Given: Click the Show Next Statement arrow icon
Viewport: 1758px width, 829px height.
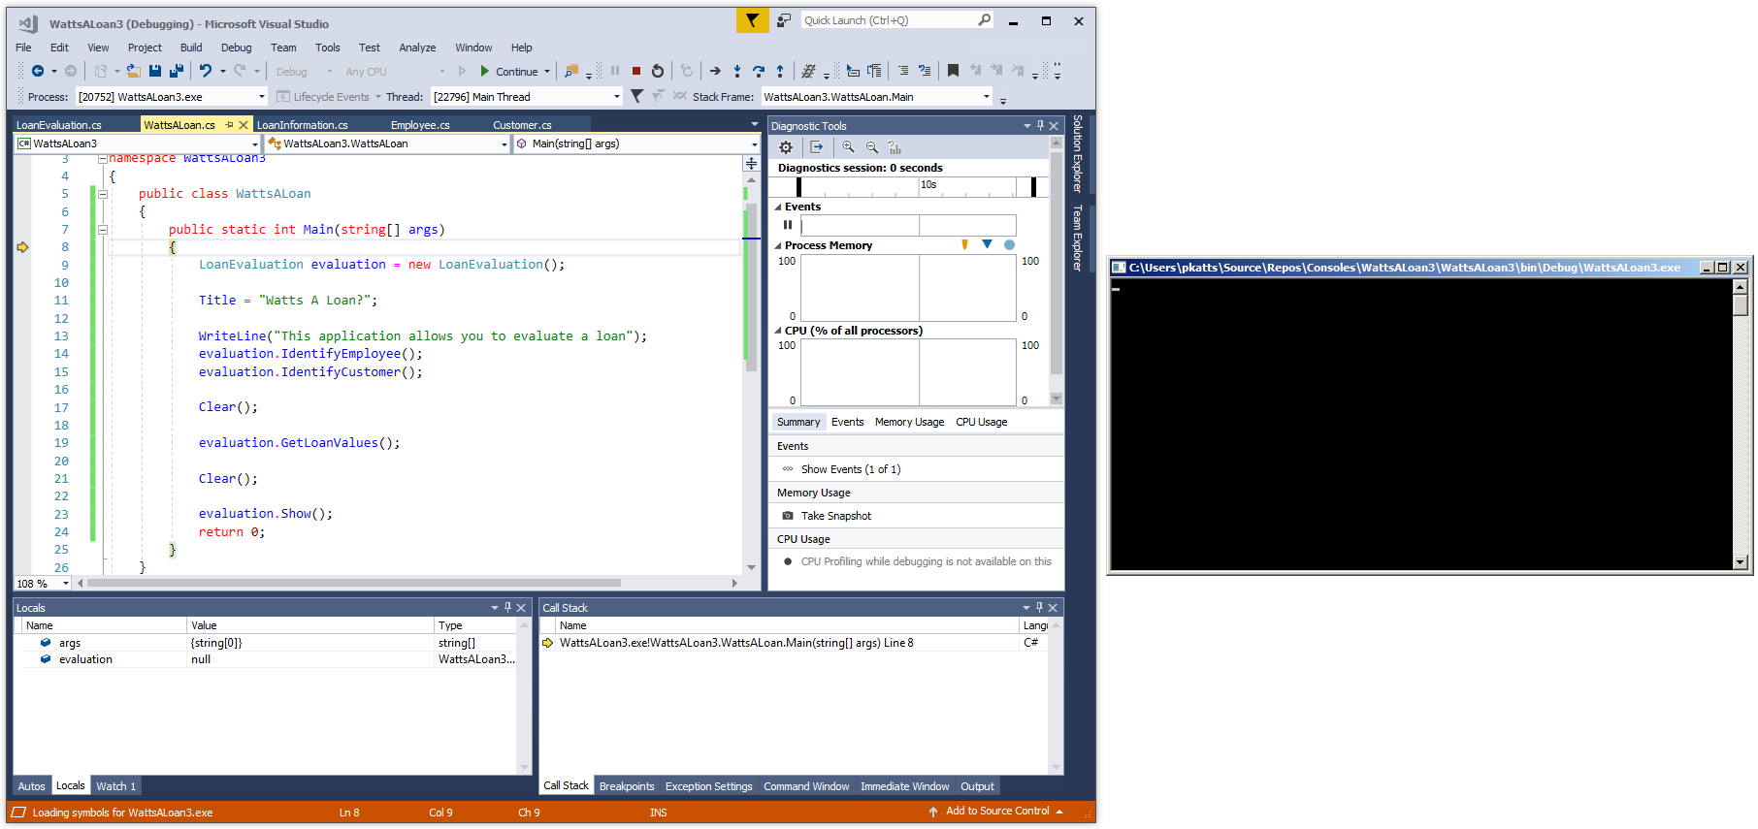Looking at the screenshot, I should coord(715,71).
